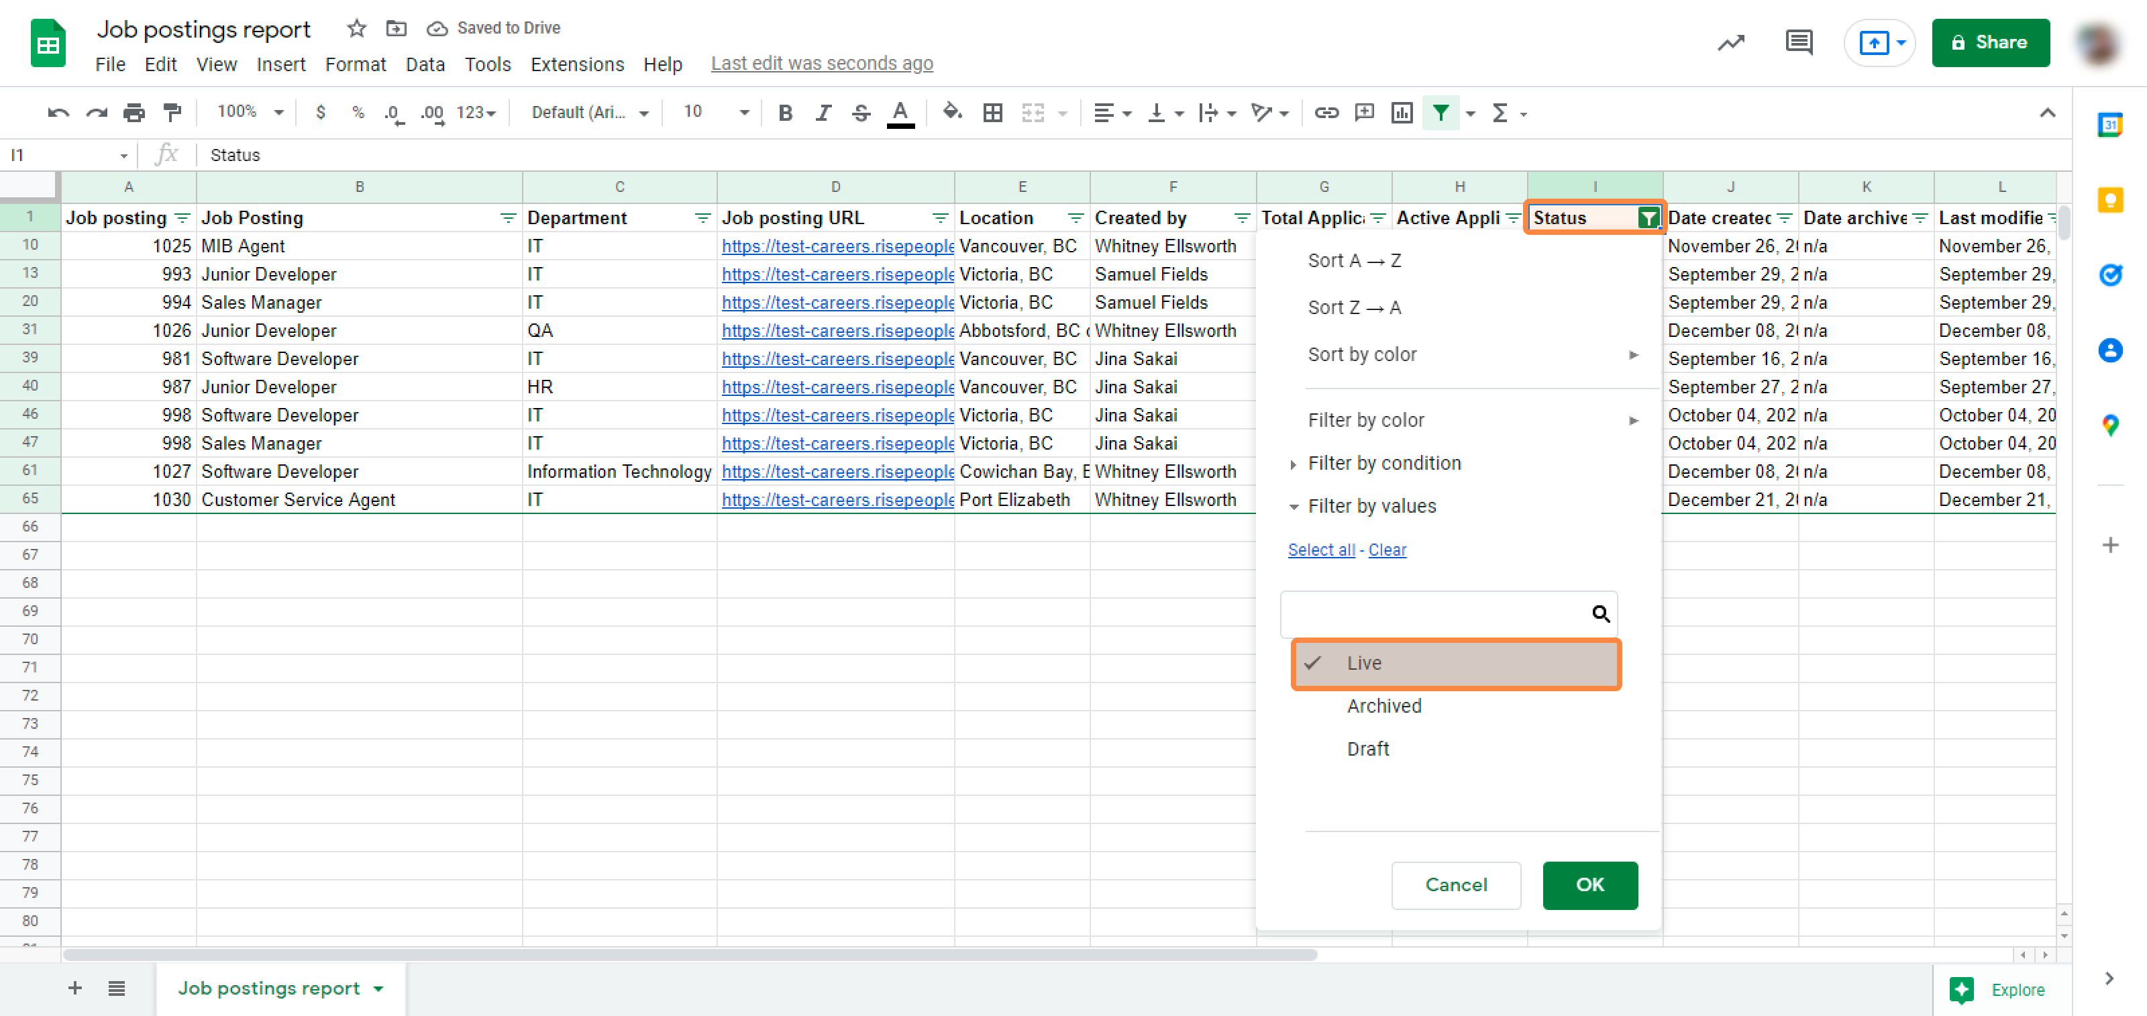2147x1016 pixels.
Task: Increase decimal places icon
Action: (431, 113)
